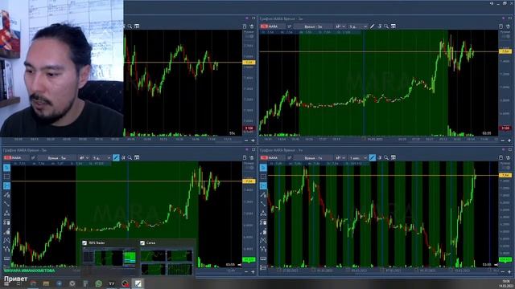Click MARA ticker field in bottom-left chart
This screenshot has width=515, height=289.
(x=16, y=157)
